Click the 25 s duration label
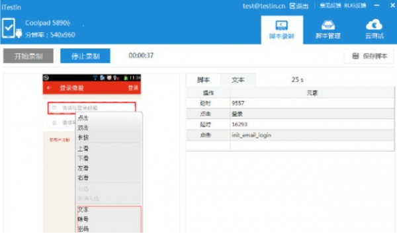Viewport: 397px width, 242px height. [x=298, y=80]
